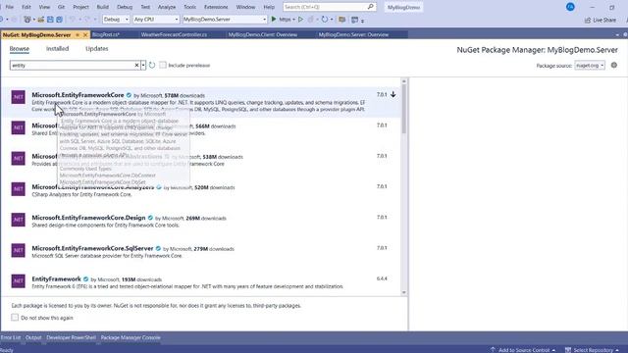Expand the search box history dropdown
This screenshot has width=628, height=353.
143,66
